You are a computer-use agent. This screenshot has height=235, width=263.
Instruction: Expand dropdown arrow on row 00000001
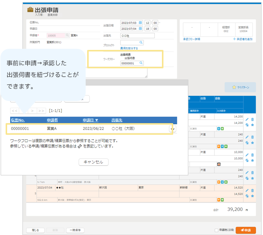pos(172,129)
